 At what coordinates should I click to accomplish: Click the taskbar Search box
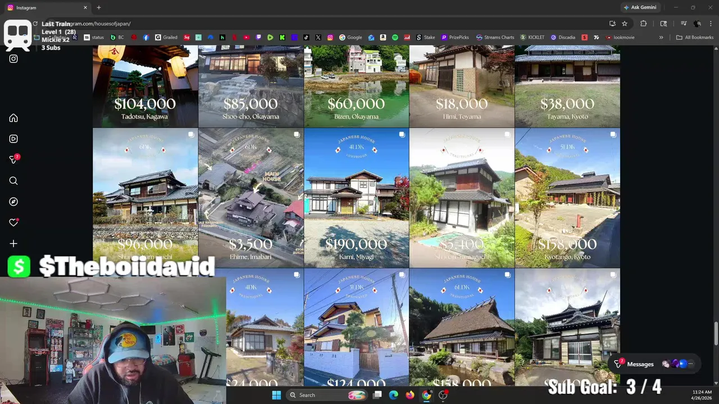[326, 395]
